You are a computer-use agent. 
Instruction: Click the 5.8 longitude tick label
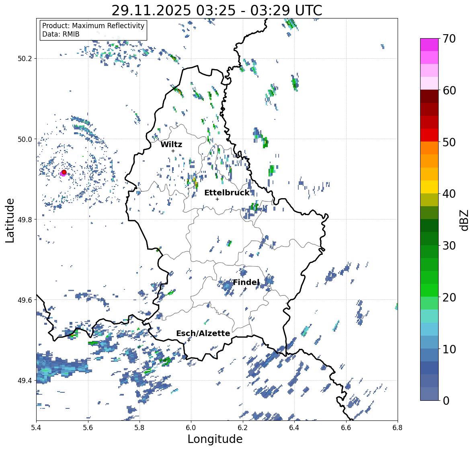pyautogui.click(x=140, y=428)
